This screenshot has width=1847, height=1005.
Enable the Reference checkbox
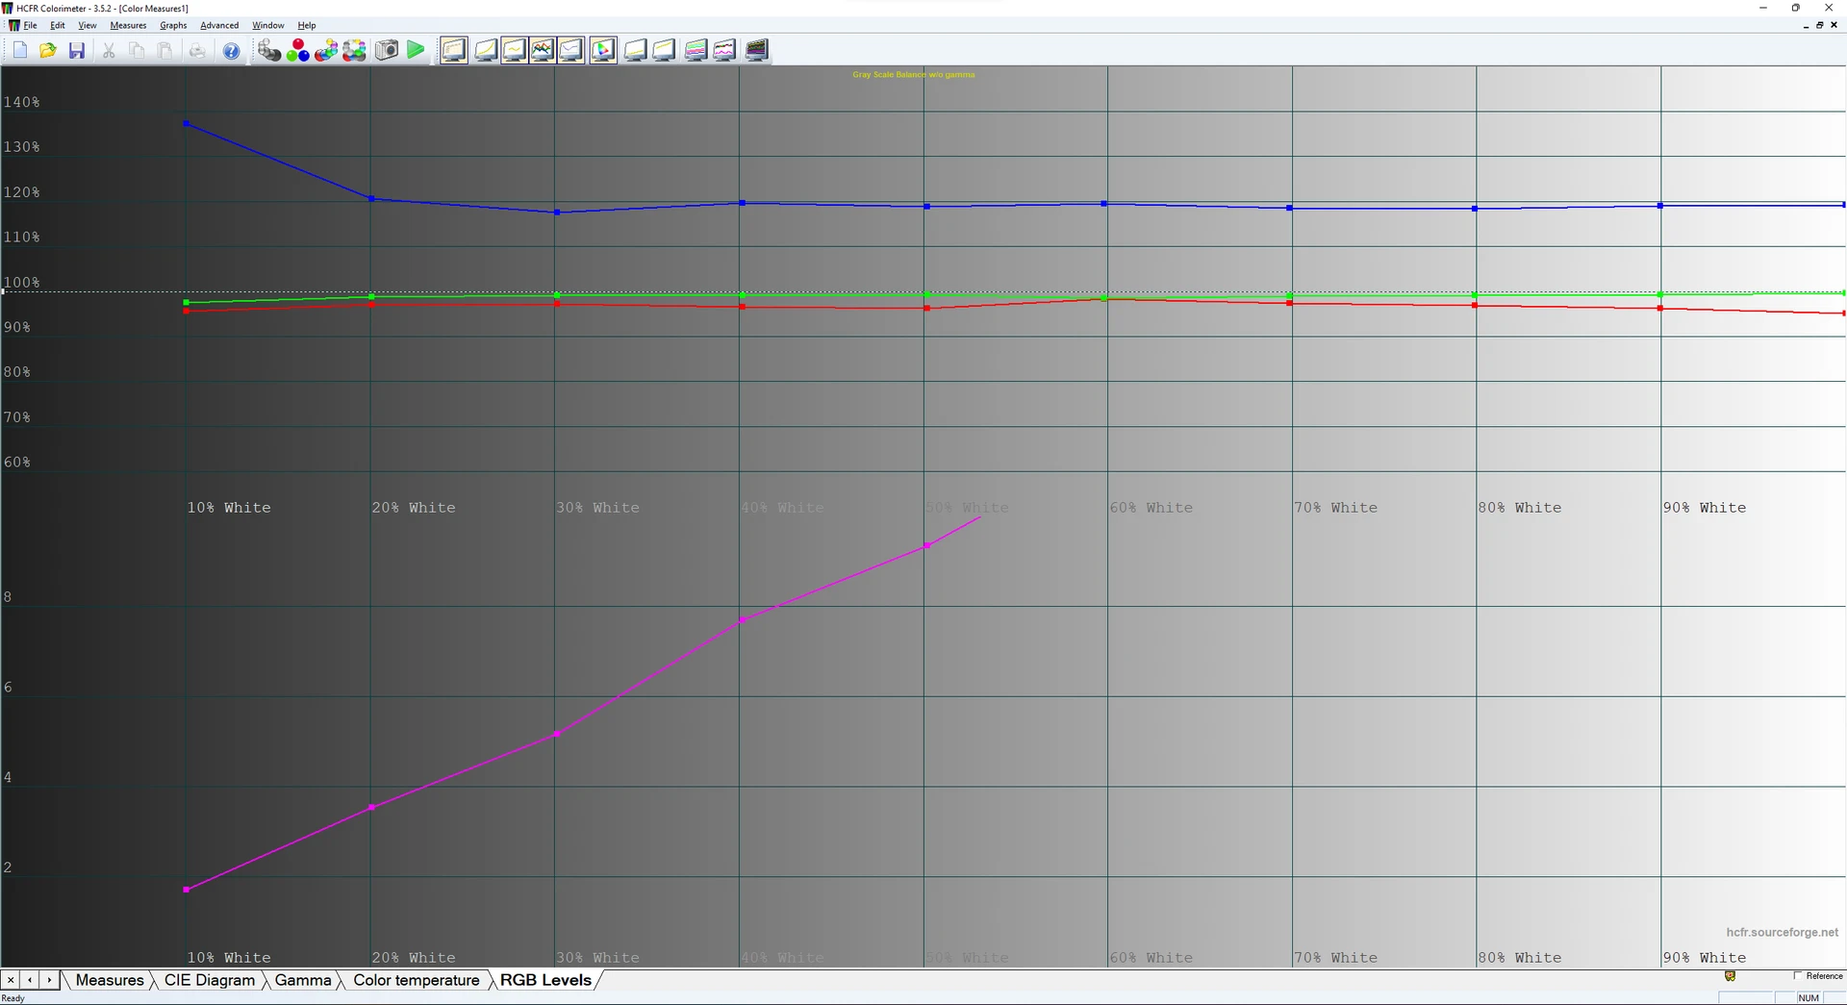[x=1797, y=976]
